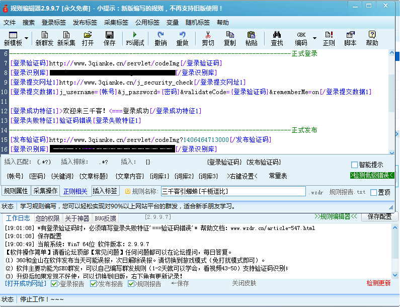Click the 检测更新 link
Viewport: 400px width, 307px height.
click(x=378, y=283)
